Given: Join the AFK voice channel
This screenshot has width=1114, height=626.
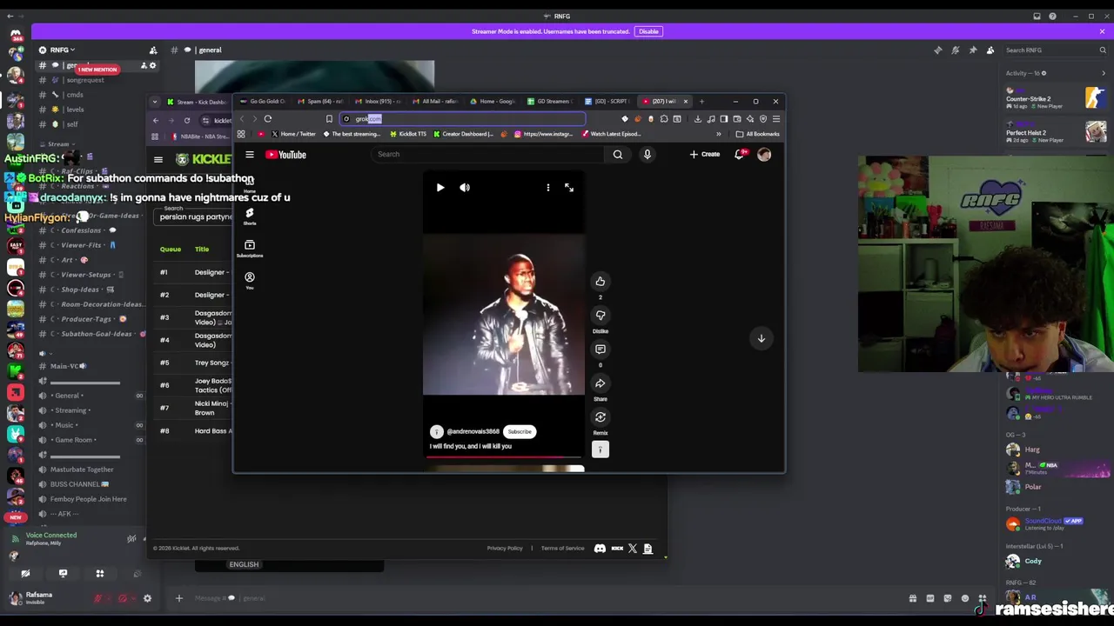Looking at the screenshot, I should tap(64, 514).
